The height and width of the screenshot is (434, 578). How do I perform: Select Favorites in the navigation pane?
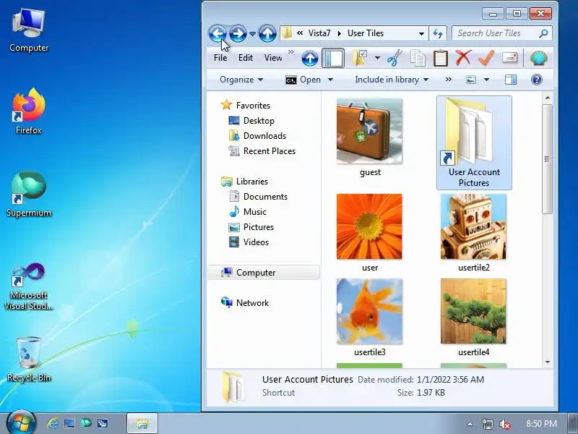(246, 106)
